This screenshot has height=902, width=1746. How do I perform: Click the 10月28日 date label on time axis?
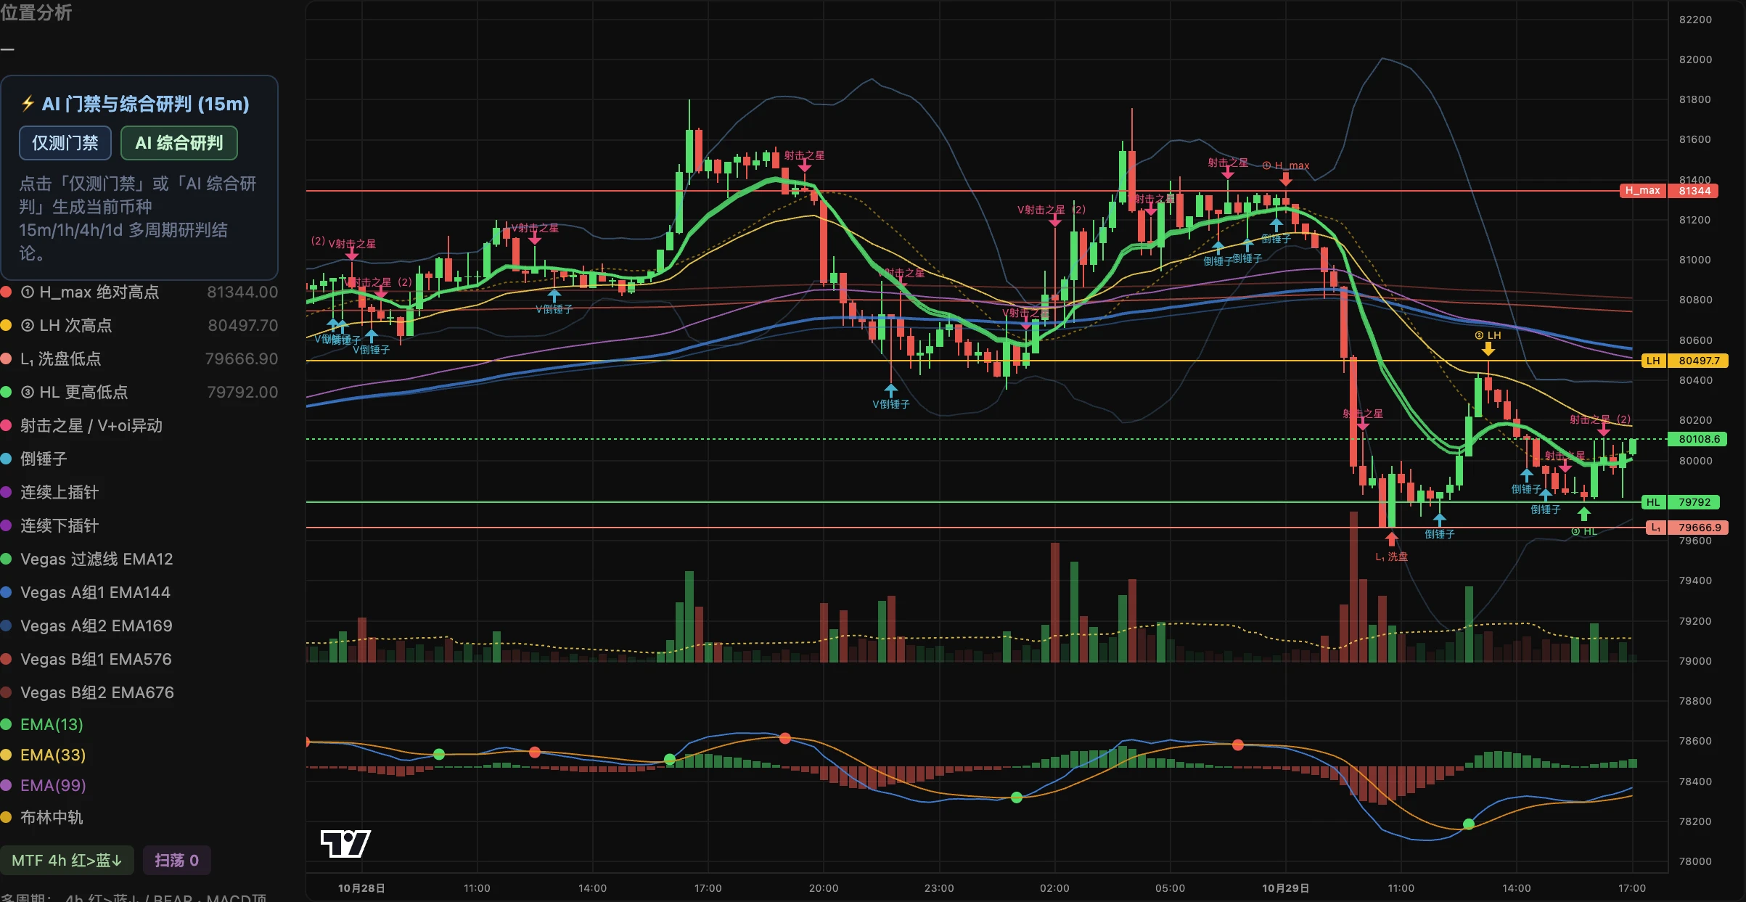click(361, 888)
